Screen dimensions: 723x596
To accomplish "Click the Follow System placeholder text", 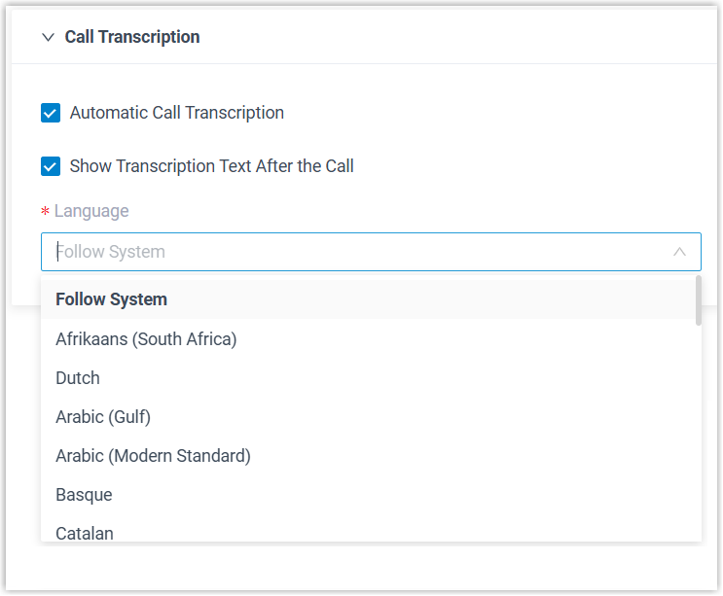I will [111, 252].
